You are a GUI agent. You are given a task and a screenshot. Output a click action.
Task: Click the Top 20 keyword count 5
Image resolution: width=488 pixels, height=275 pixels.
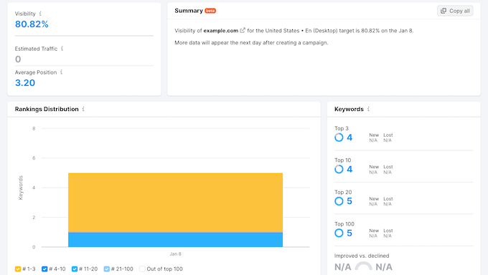tap(349, 201)
